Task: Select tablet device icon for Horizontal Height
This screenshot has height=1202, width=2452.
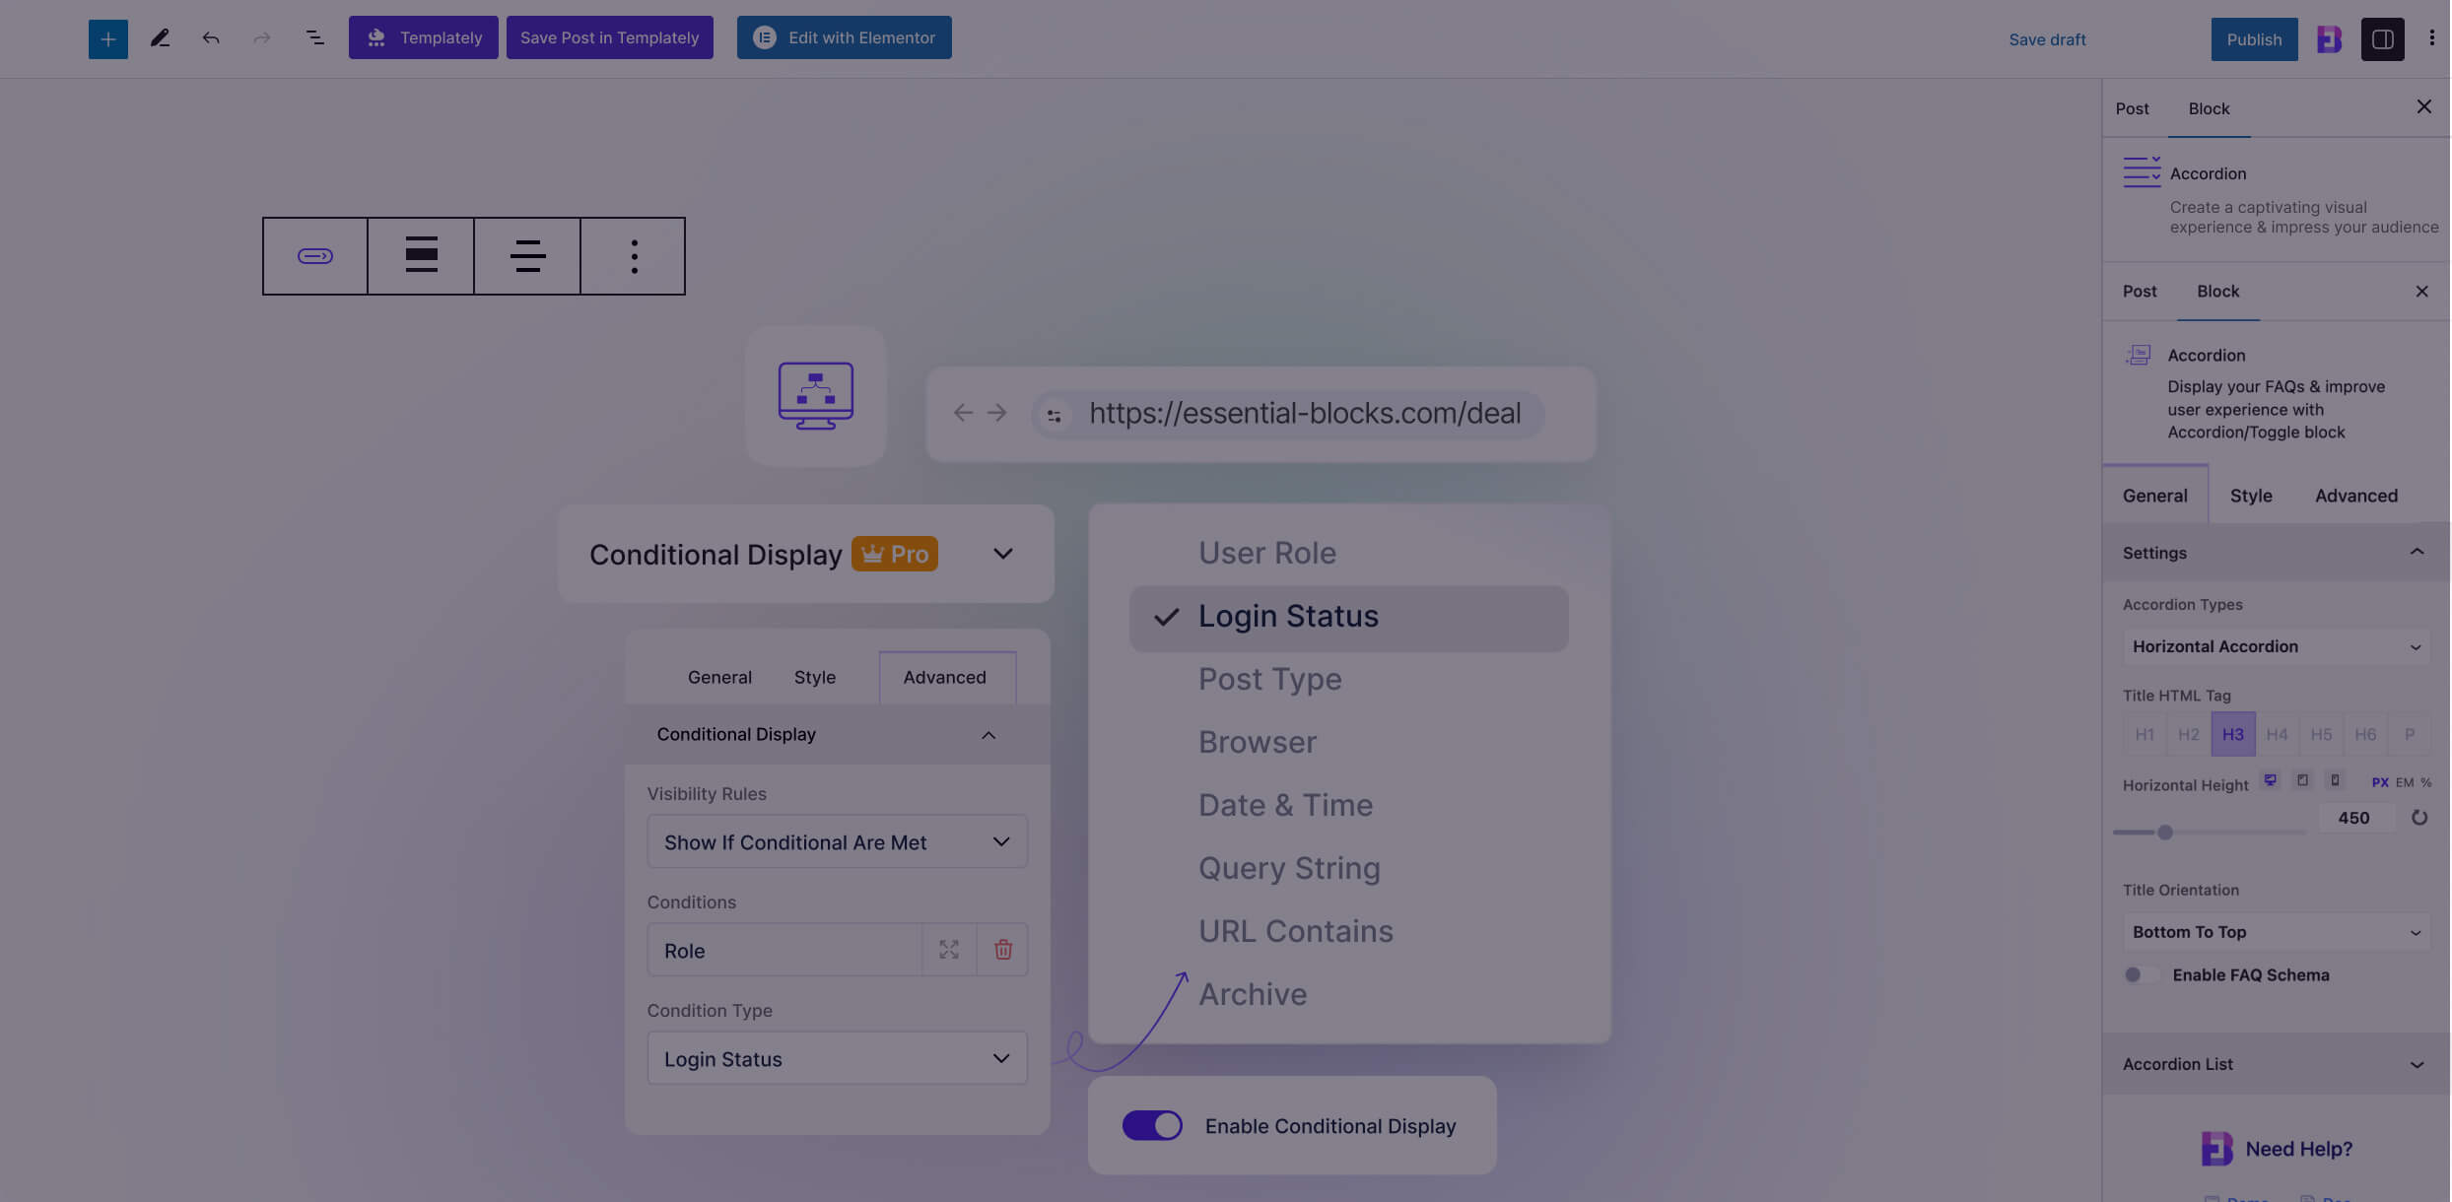Action: (2302, 780)
